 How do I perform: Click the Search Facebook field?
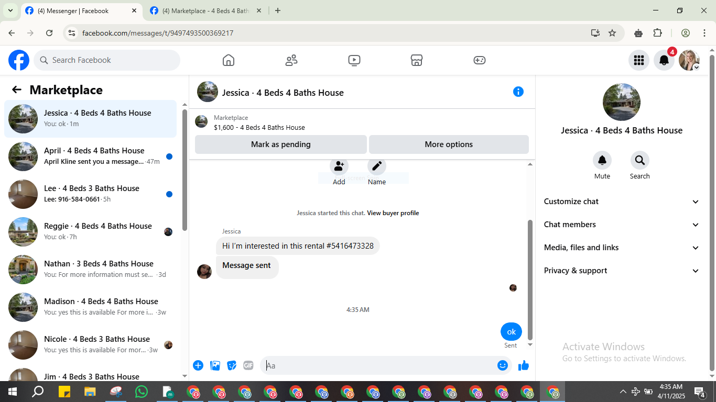(x=107, y=60)
